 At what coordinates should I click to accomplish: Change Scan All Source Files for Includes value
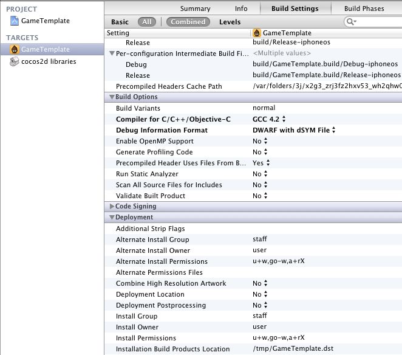pyautogui.click(x=260, y=185)
